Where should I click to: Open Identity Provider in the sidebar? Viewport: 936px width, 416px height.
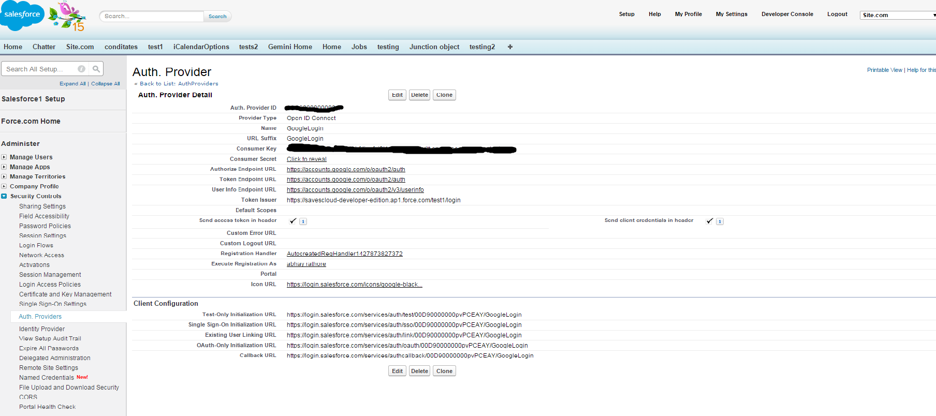42,329
